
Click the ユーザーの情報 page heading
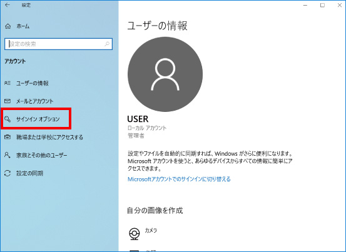coord(157,26)
